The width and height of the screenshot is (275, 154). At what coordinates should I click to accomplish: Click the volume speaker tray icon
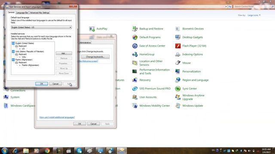click(249, 151)
